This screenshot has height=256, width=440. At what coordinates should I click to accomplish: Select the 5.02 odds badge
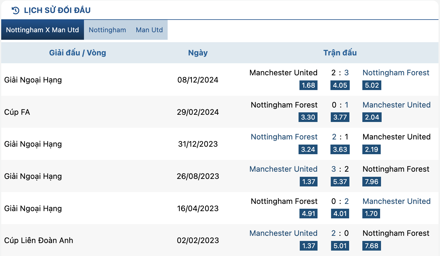(x=372, y=85)
